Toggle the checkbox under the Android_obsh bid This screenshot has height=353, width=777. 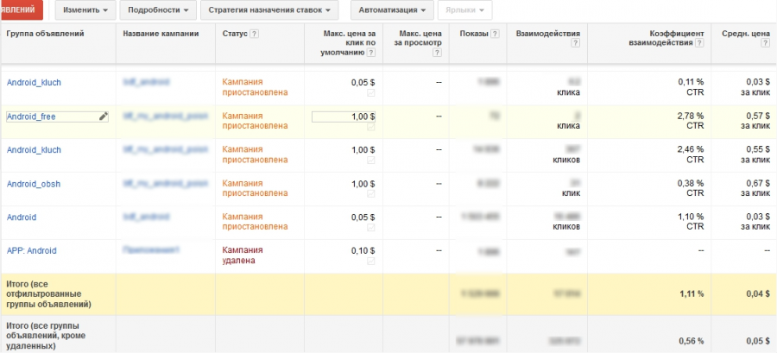tap(371, 193)
